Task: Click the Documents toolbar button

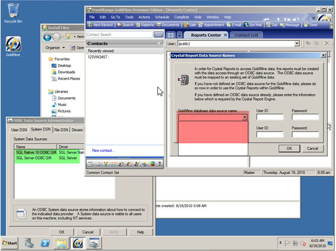Action: 168,24
